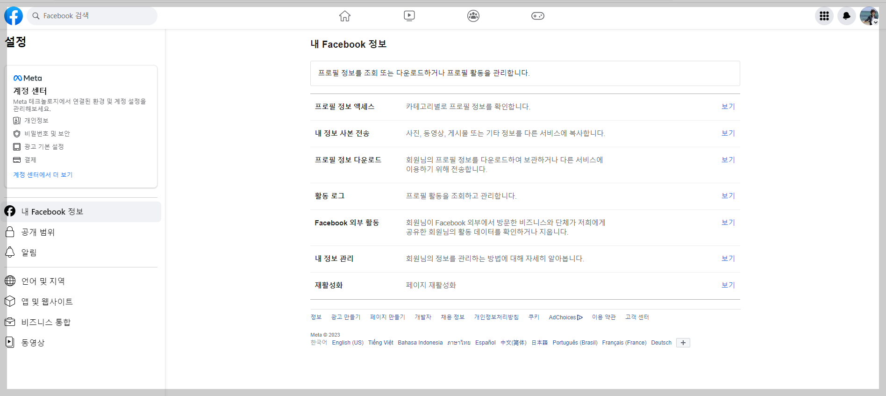Image resolution: width=886 pixels, height=396 pixels.
Task: Open the AdChoices footer link
Action: tap(566, 317)
